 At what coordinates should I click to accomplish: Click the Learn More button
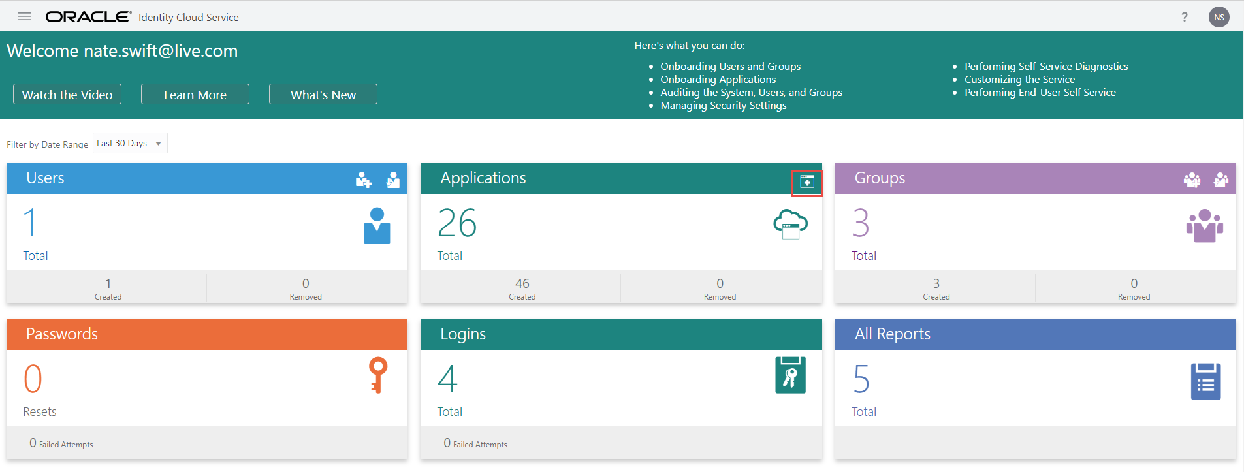click(x=195, y=94)
